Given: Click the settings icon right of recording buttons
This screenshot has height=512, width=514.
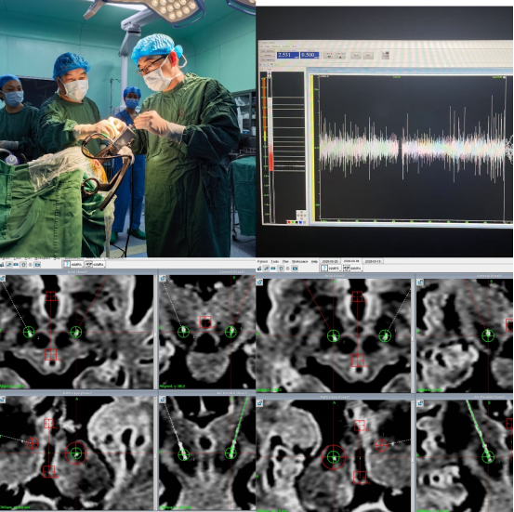Looking at the screenshot, I should pos(385,55).
